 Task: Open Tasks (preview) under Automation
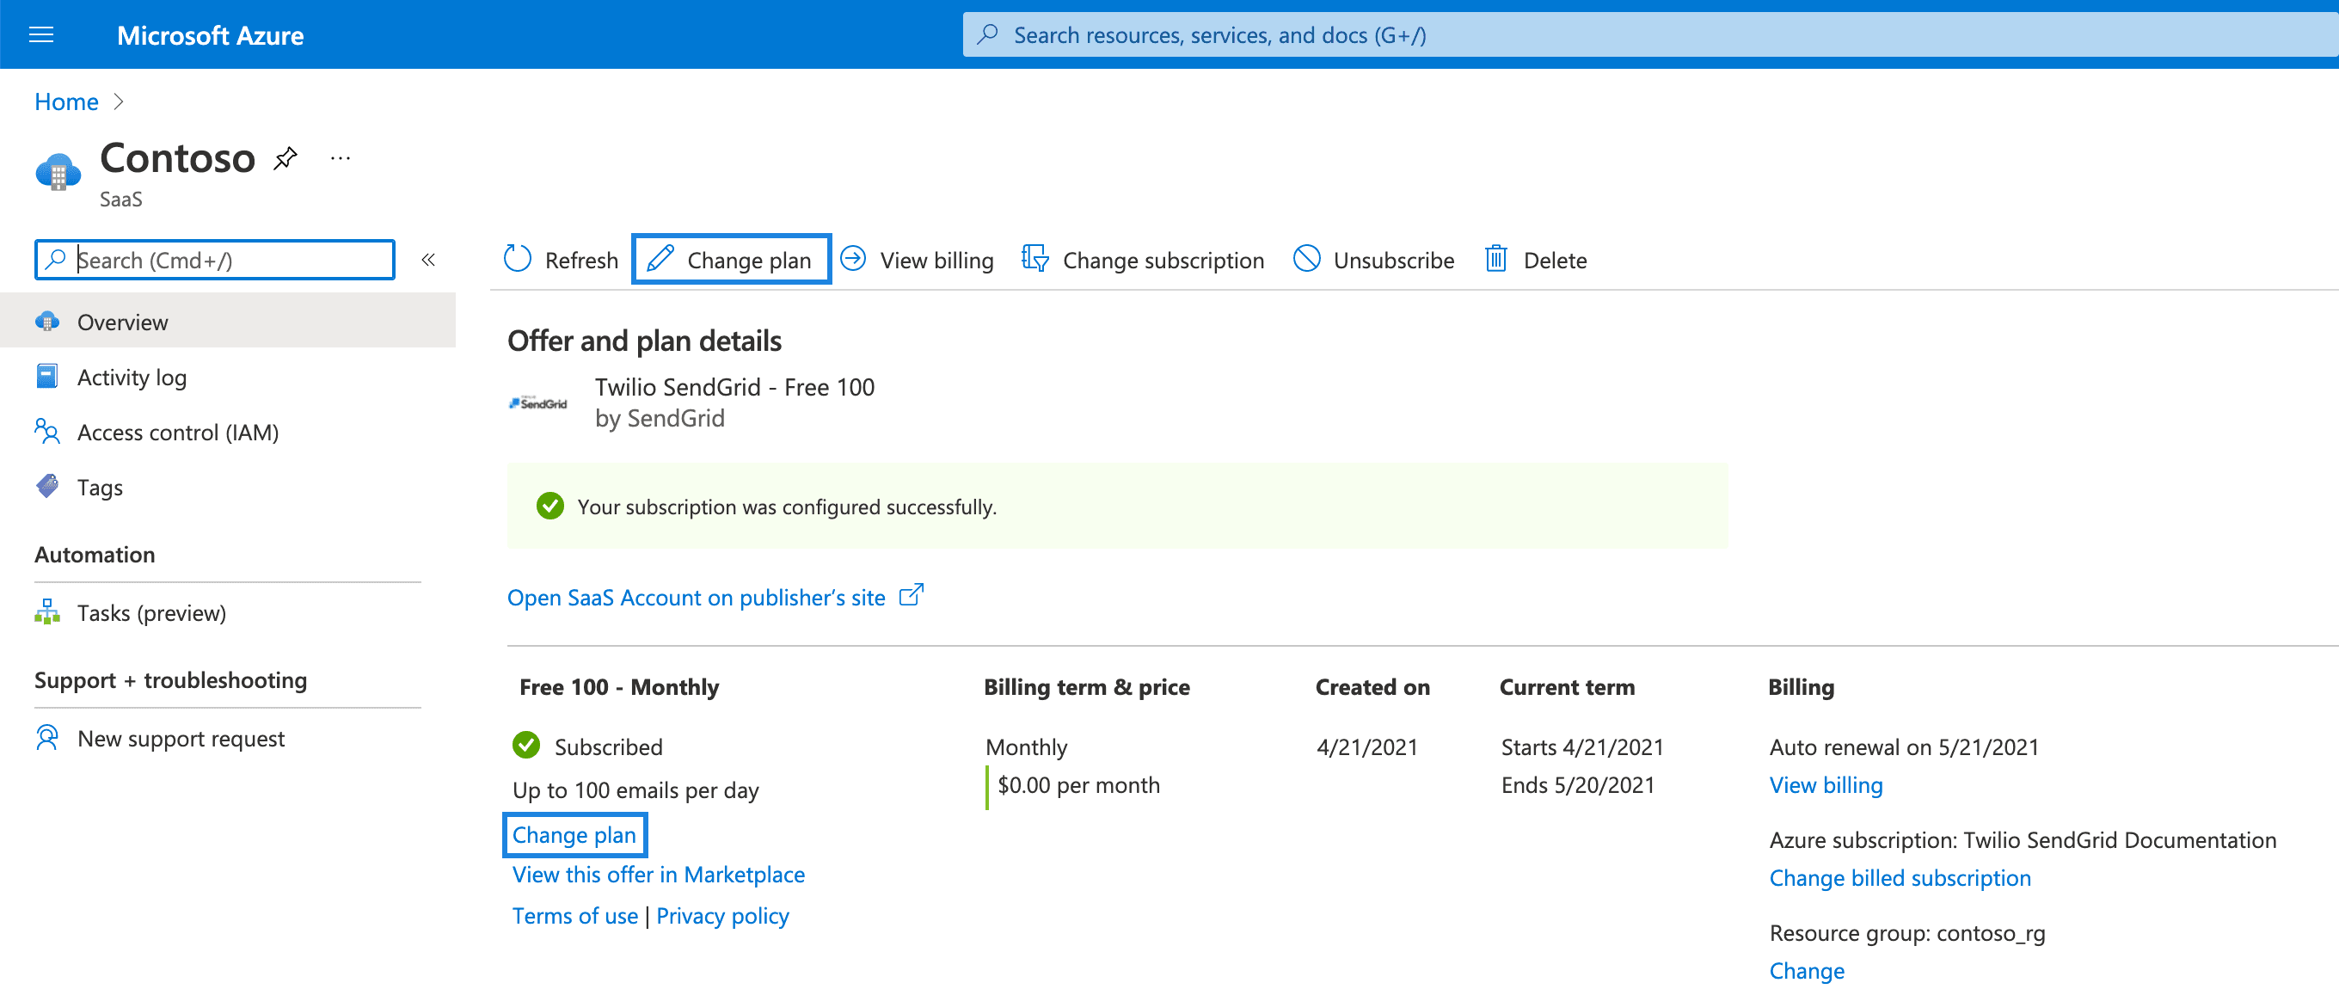[151, 612]
